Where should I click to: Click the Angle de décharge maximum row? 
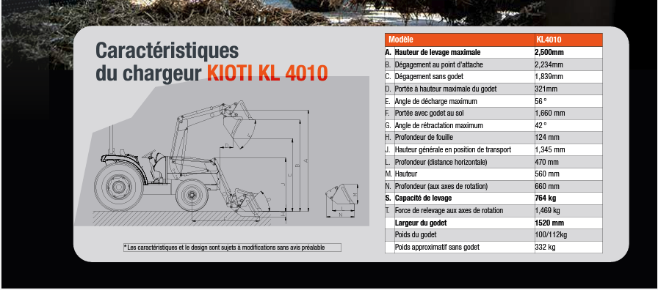[493, 101]
